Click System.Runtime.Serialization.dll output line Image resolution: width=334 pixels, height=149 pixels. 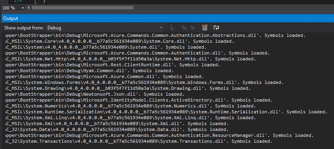(166, 112)
